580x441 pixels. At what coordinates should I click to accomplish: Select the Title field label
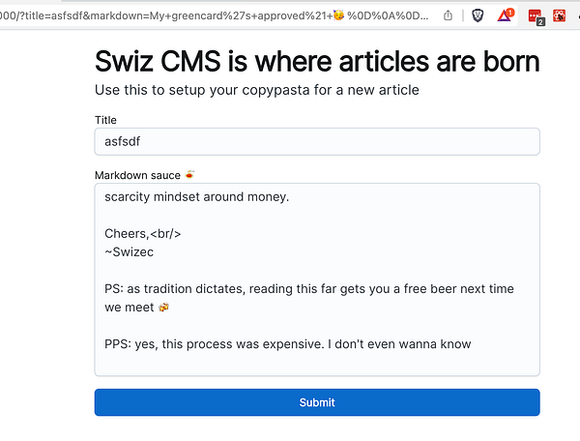pyautogui.click(x=105, y=120)
